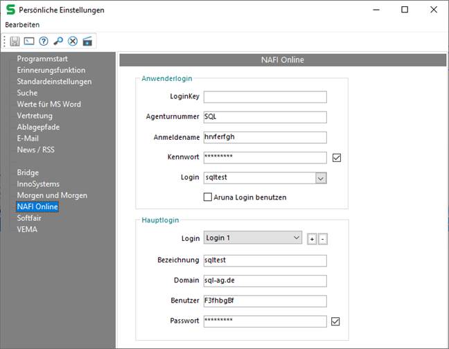Select Softfair in the sidebar
This screenshot has width=449, height=349.
28,218
